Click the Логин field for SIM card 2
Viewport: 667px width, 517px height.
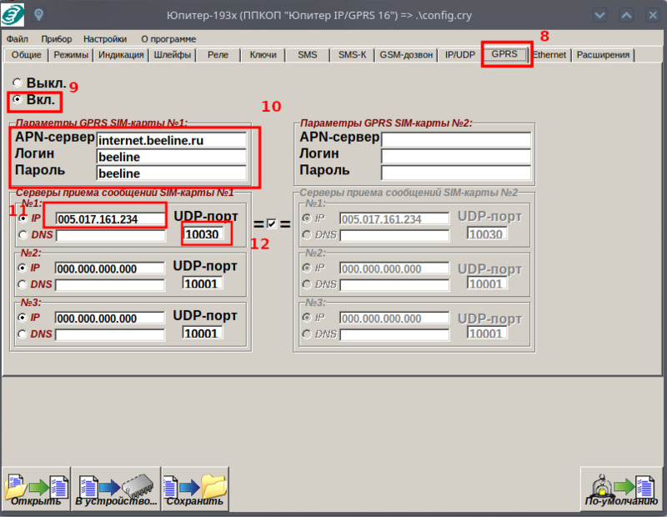click(x=455, y=156)
